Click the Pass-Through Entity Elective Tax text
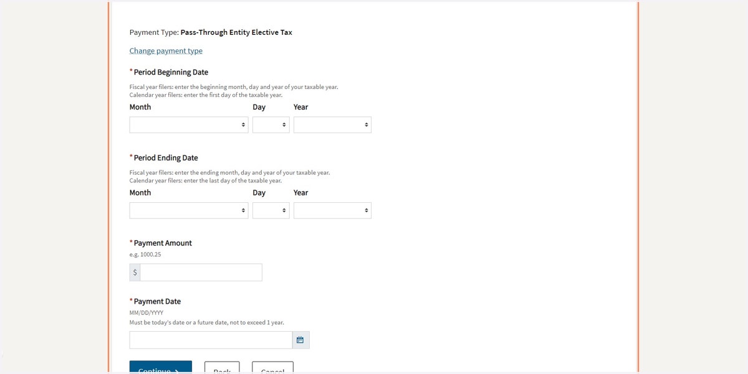Viewport: 748px width, 374px height. coord(236,32)
